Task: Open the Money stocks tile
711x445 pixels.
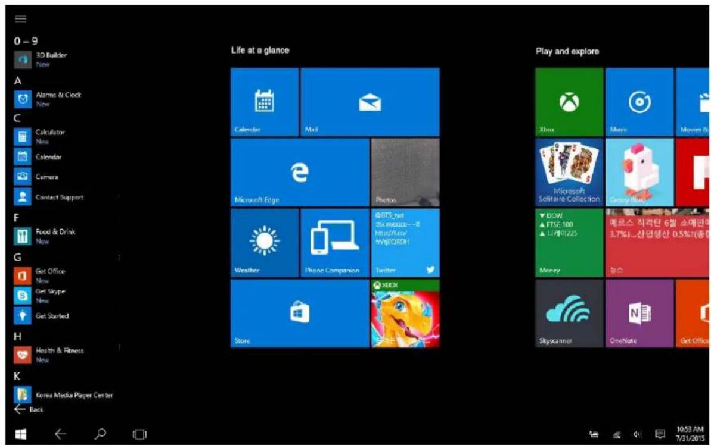Action: [x=569, y=243]
